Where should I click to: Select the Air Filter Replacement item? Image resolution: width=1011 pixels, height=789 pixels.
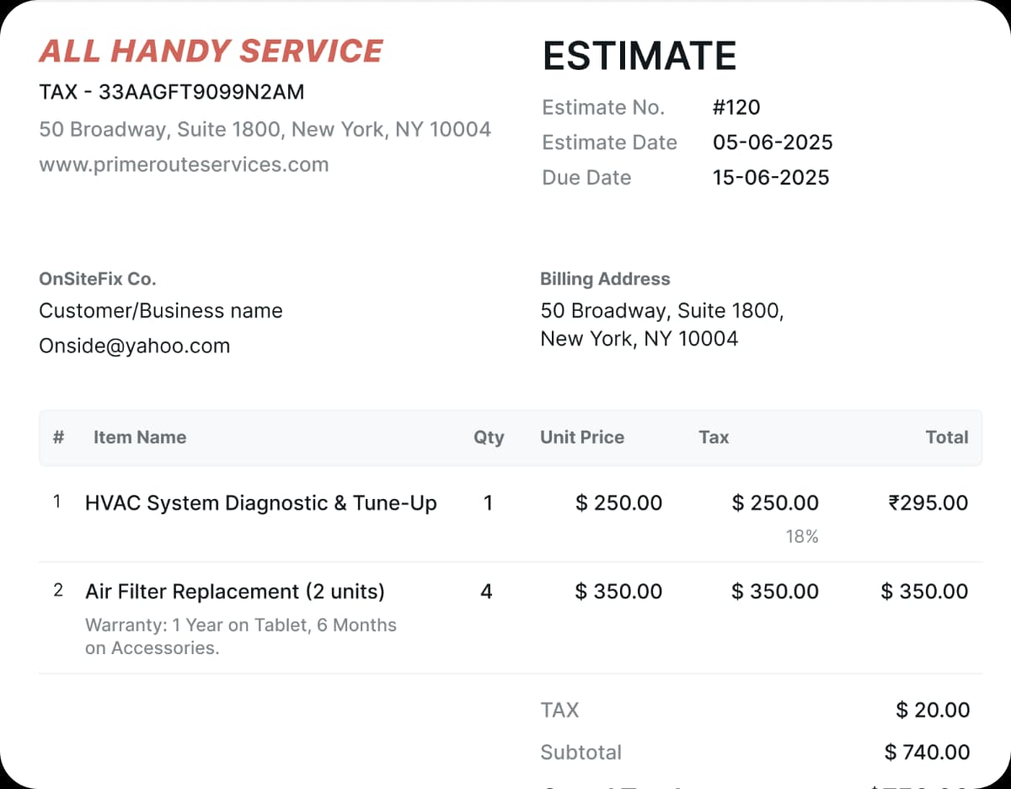(x=235, y=592)
